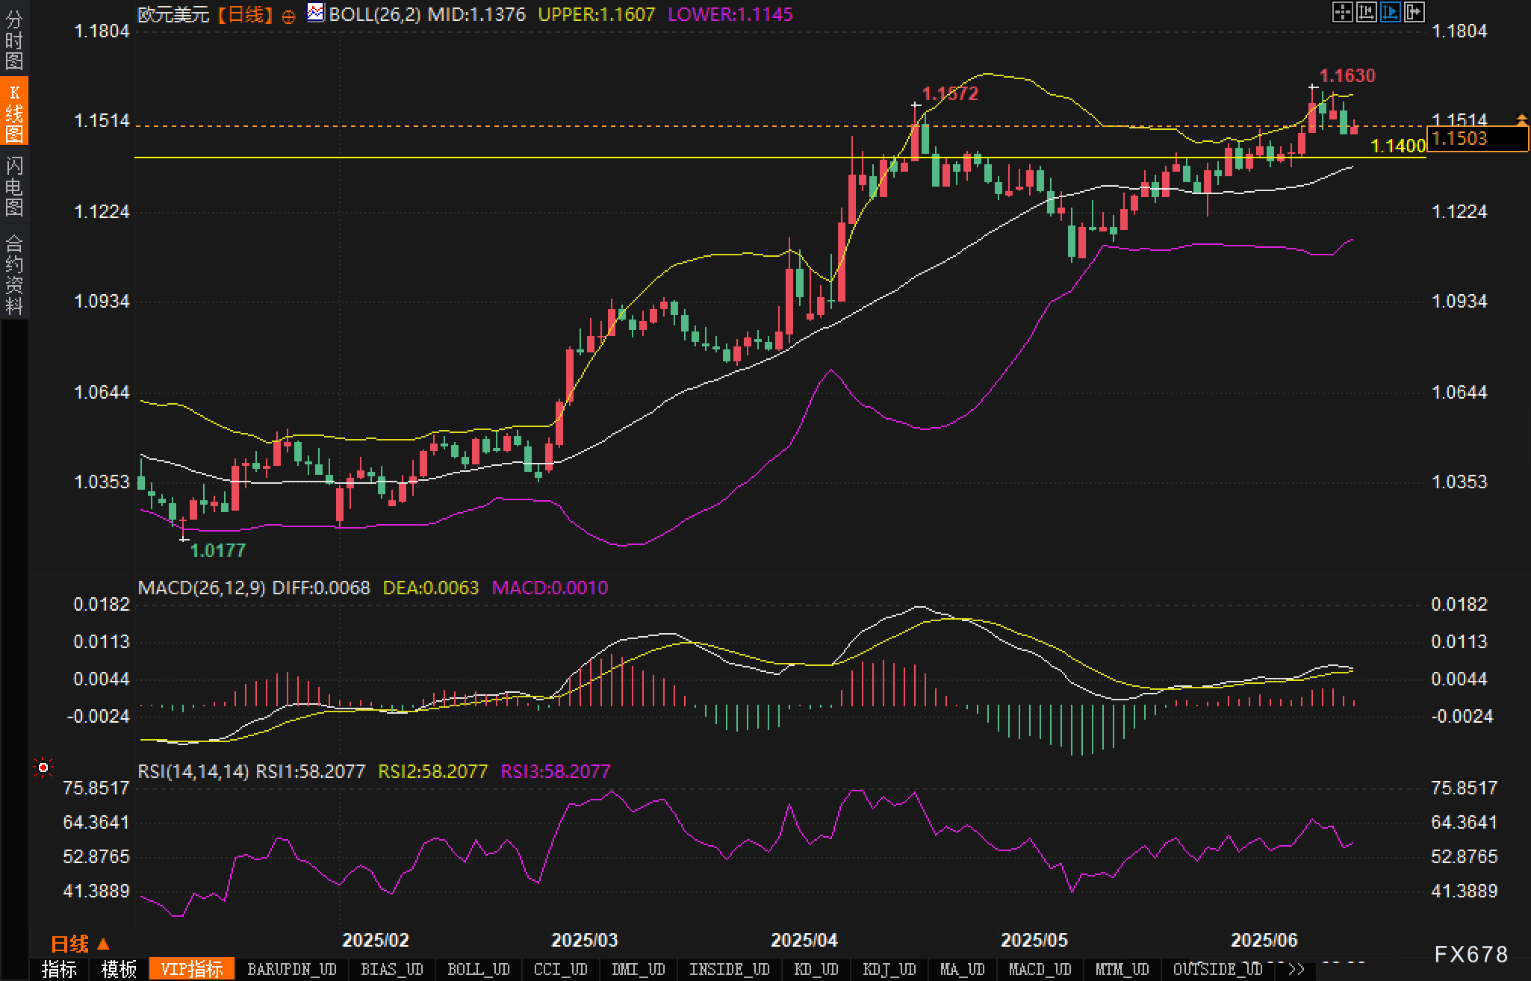Toggle the VIP指标 tab

click(x=192, y=969)
